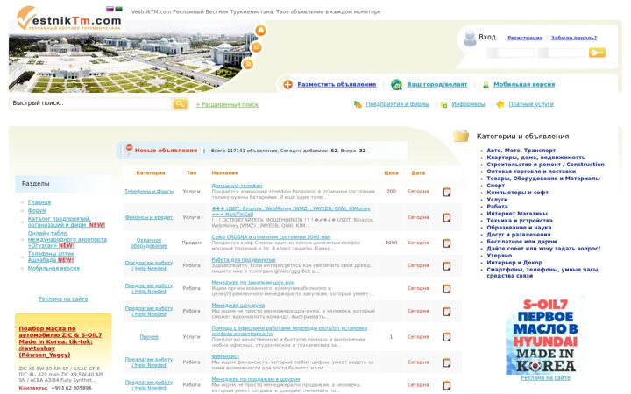
Task: Click the login username field
Action: [x=511, y=53]
